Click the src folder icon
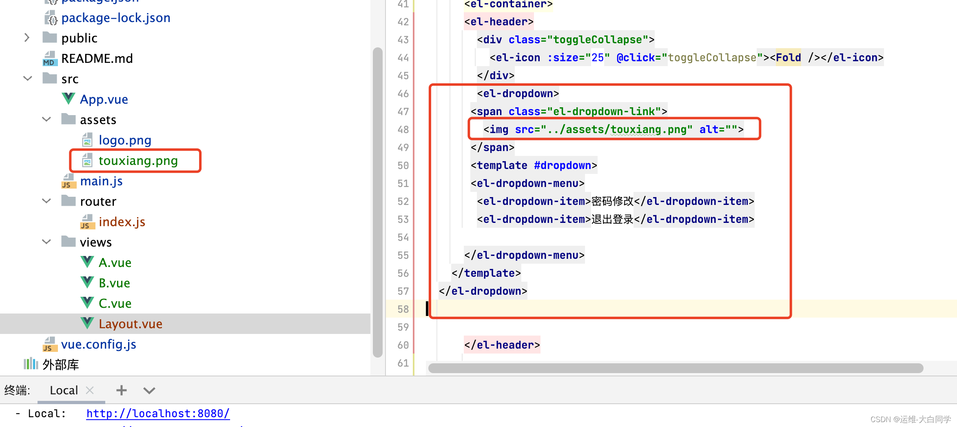The height and width of the screenshot is (427, 957). click(x=50, y=78)
